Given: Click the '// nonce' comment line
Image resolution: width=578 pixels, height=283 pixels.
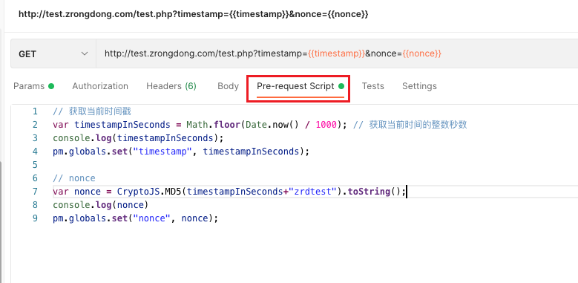Looking at the screenshot, I should pyautogui.click(x=74, y=178).
